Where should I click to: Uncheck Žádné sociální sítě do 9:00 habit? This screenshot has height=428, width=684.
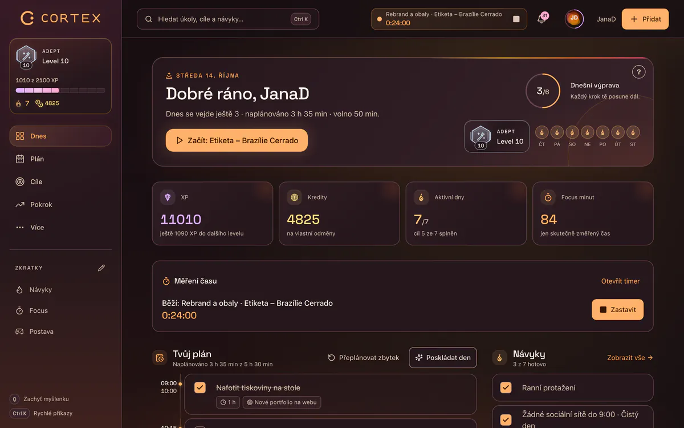pos(506,419)
